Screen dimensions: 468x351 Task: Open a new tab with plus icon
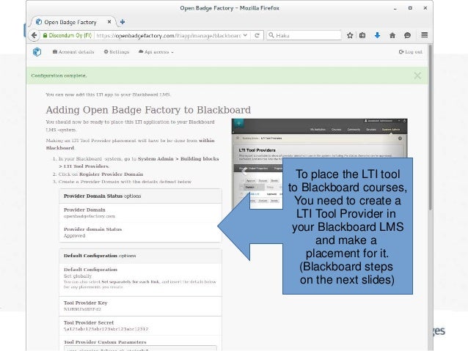[x=123, y=22]
